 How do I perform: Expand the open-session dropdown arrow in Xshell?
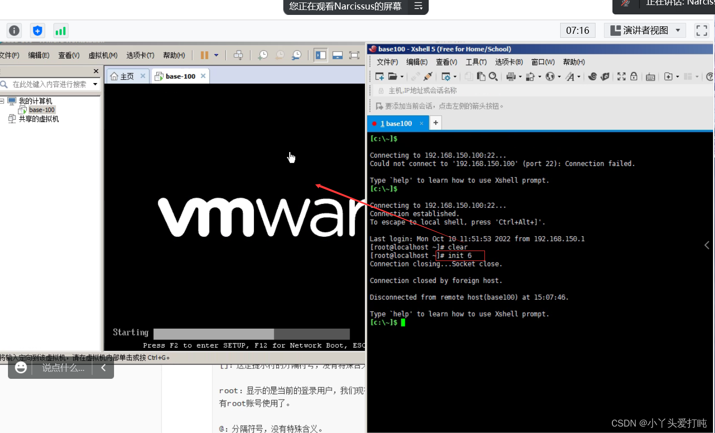pyautogui.click(x=402, y=77)
